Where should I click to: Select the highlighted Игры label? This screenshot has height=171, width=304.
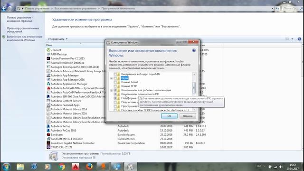pyautogui.click(x=124, y=78)
